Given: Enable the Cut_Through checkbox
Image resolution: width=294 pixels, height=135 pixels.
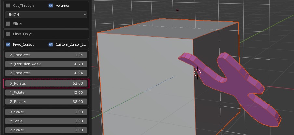Looking at the screenshot, I should pyautogui.click(x=8, y=6).
